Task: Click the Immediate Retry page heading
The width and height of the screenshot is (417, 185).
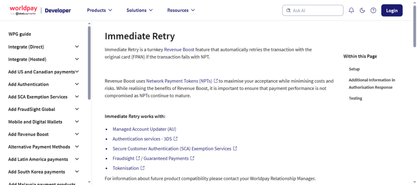Action: pos(140,36)
